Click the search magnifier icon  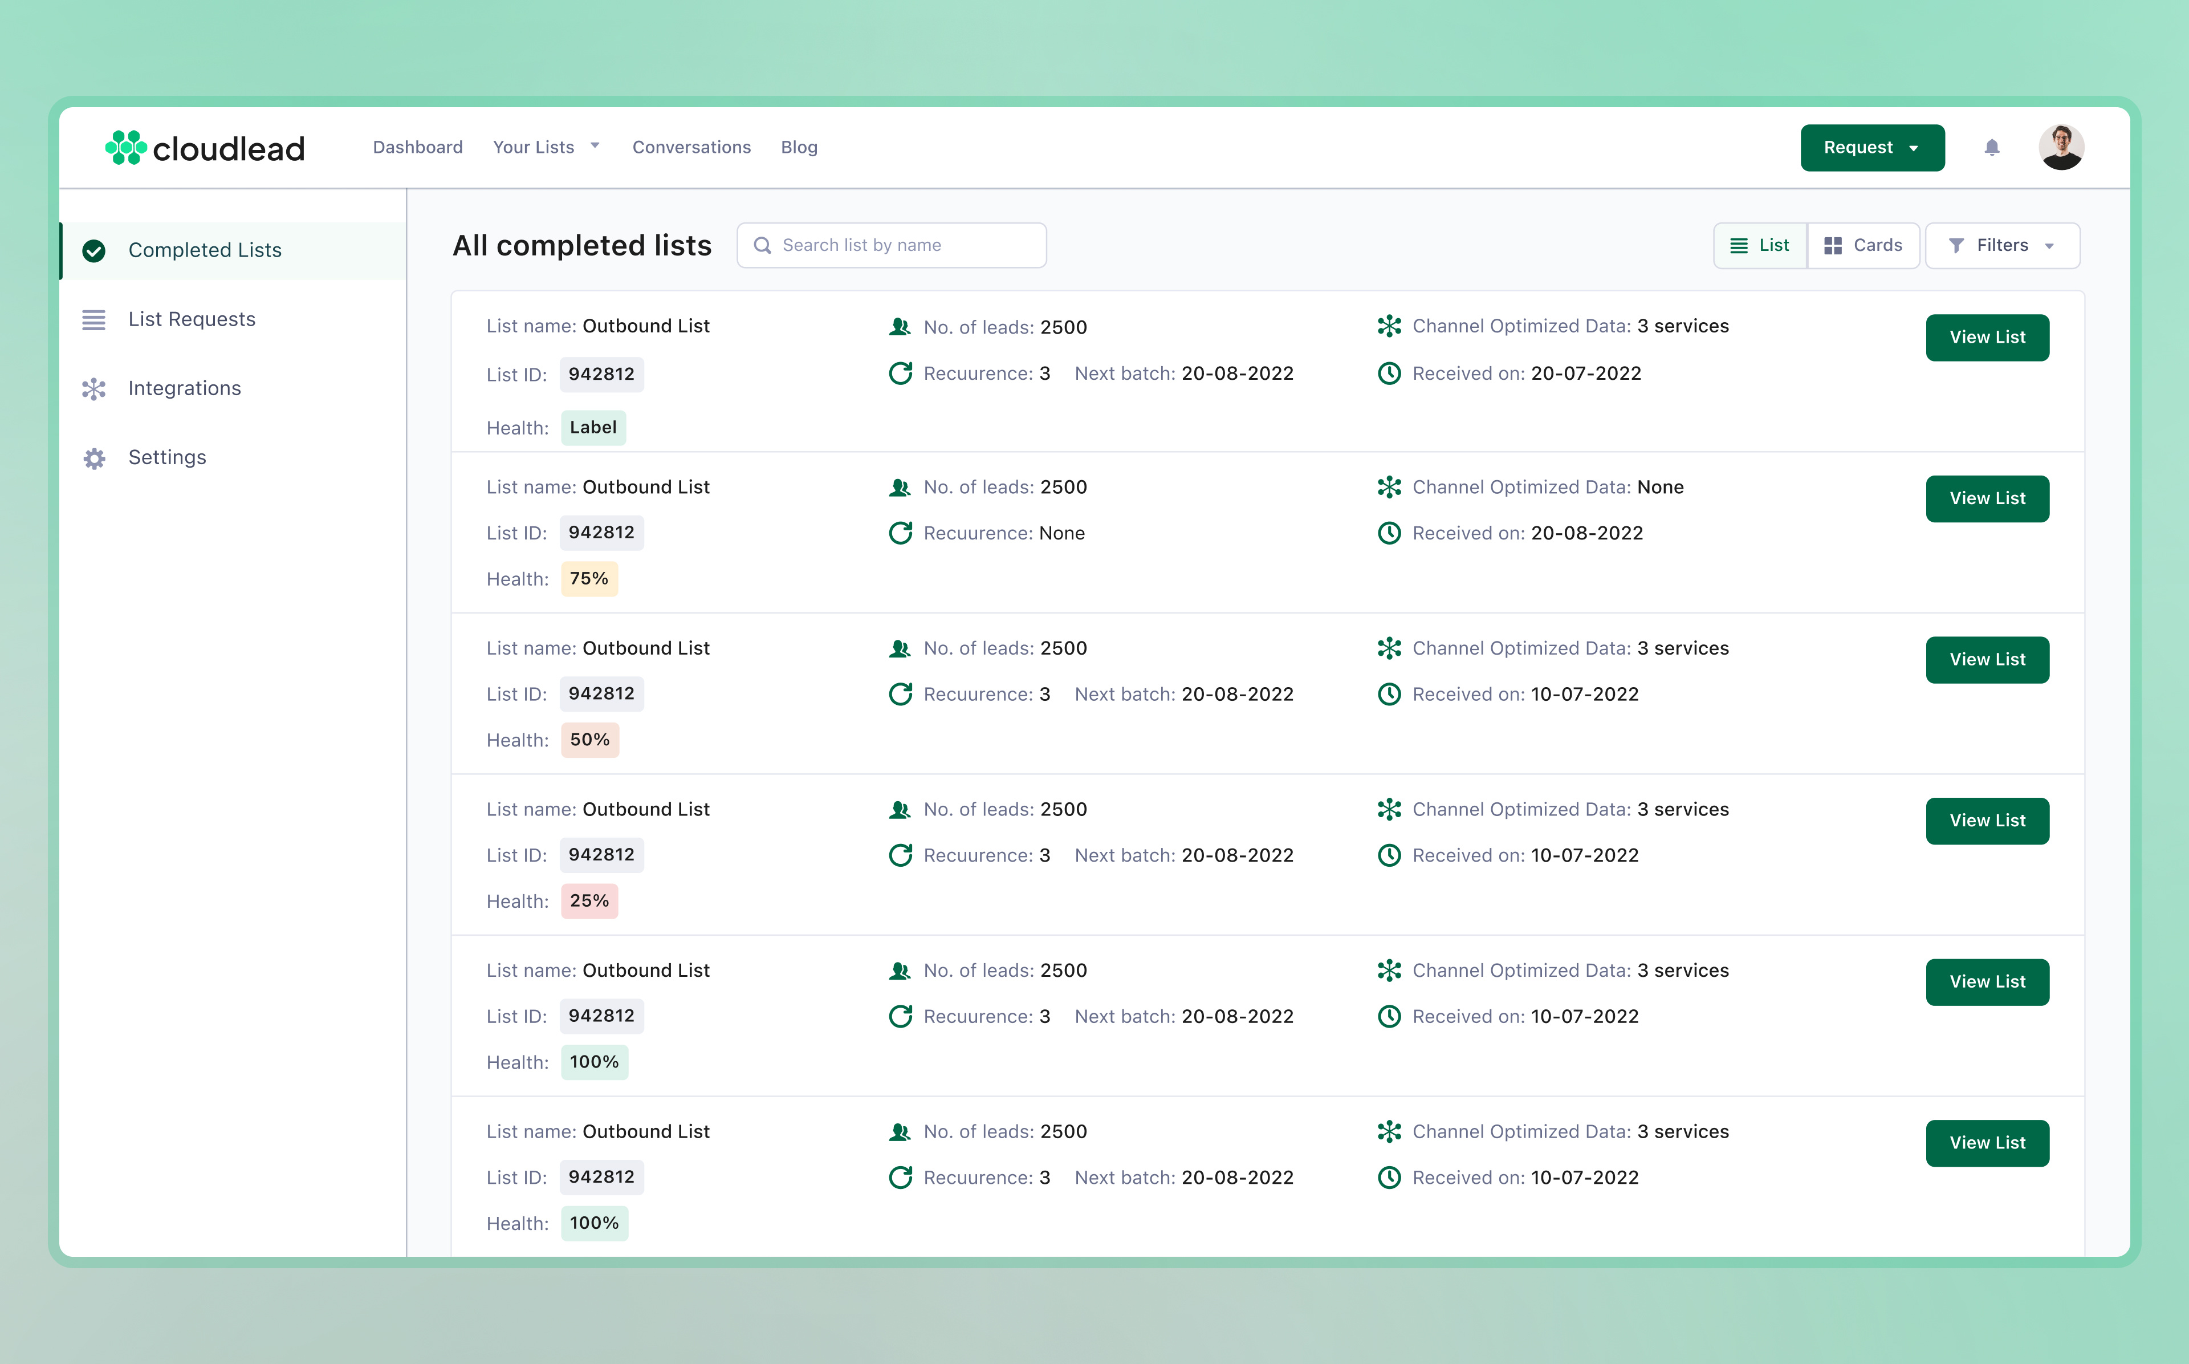pos(762,245)
